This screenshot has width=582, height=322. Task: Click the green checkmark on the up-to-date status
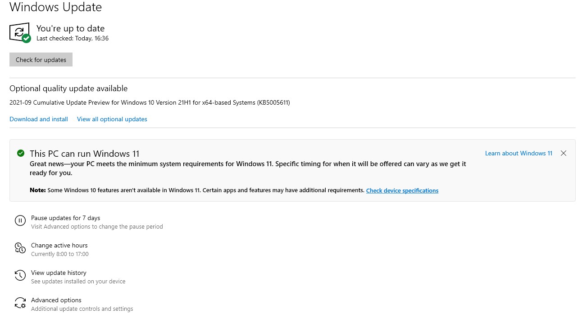[26, 39]
